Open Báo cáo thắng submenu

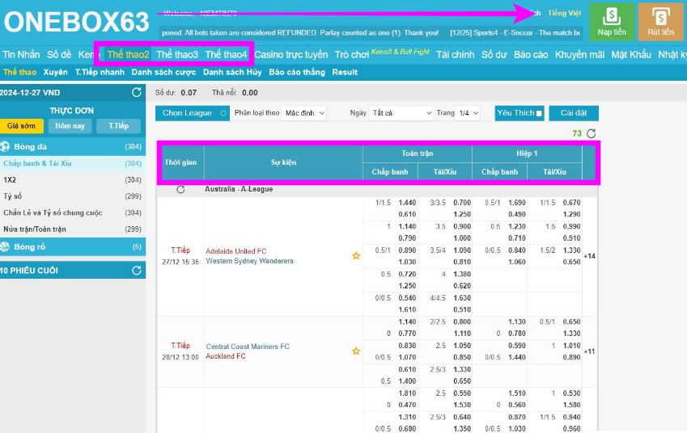pos(297,72)
